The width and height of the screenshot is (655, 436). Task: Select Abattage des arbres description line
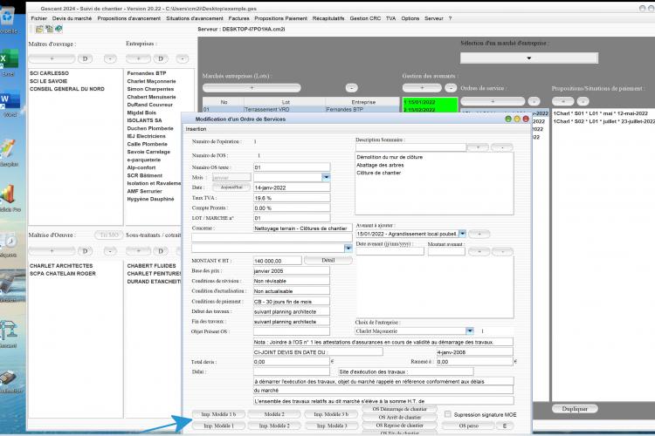(x=380, y=165)
